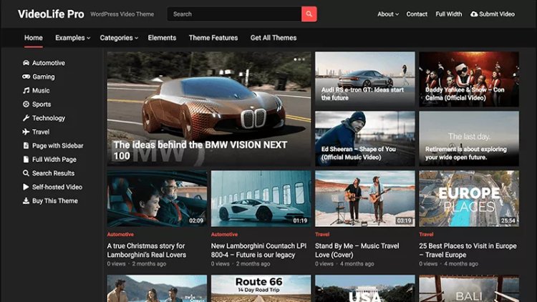Image resolution: width=537 pixels, height=302 pixels.
Task: Click the Travel tag above Stand By Me
Action: (x=322, y=235)
